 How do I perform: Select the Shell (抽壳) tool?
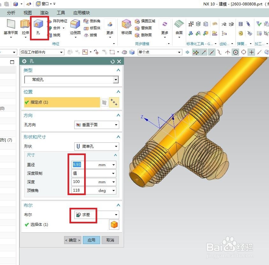pos(55,35)
